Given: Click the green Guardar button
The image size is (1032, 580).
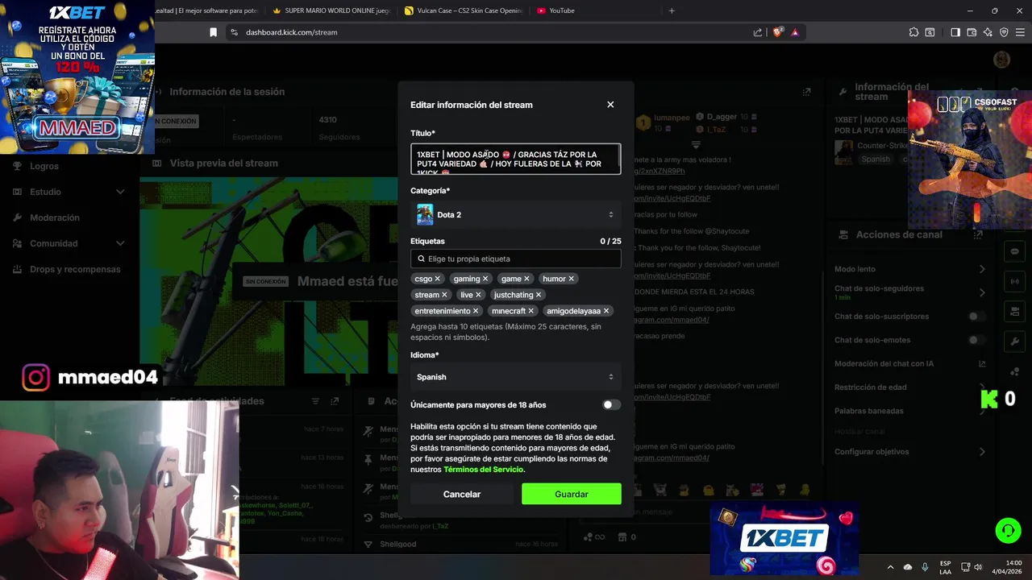Looking at the screenshot, I should (x=572, y=494).
